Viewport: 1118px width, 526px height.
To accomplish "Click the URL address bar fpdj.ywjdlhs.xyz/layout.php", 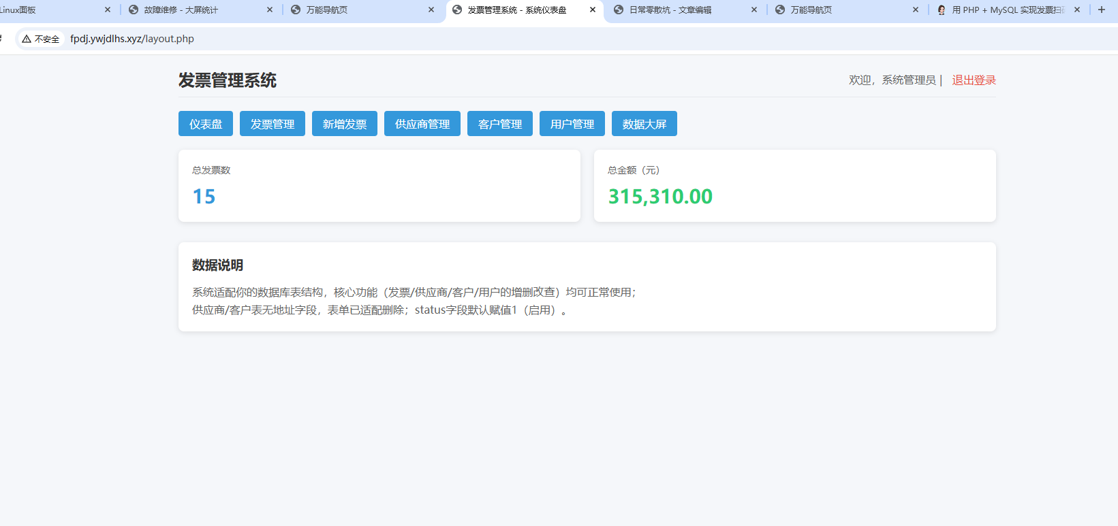I will point(132,39).
